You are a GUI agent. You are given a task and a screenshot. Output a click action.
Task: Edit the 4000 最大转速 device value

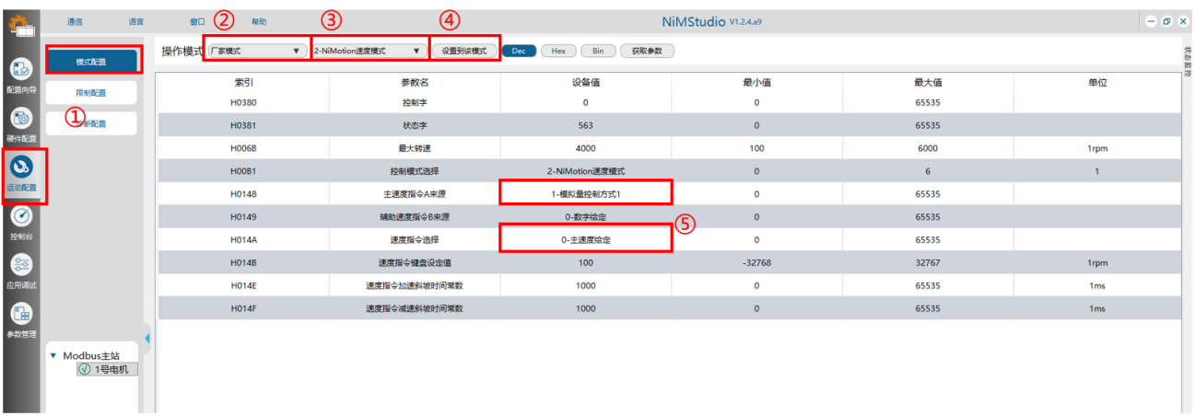(x=586, y=147)
